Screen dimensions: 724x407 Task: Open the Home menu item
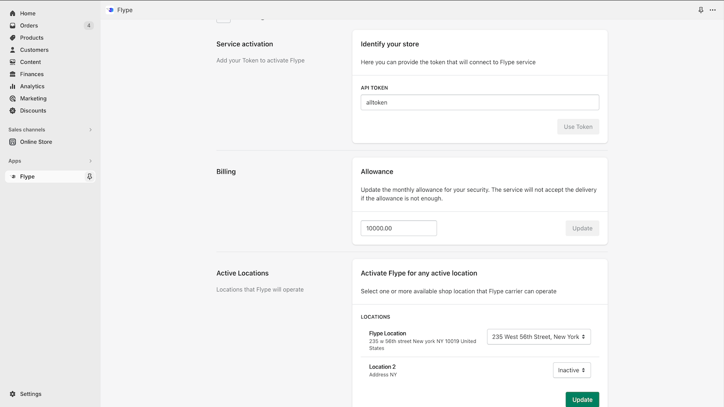pos(28,14)
